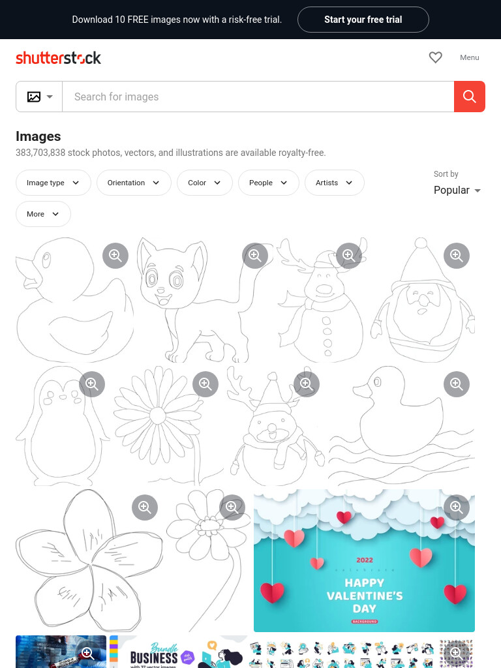Zoom the Happy Valentine's Day image
501x668 pixels.
[456, 508]
